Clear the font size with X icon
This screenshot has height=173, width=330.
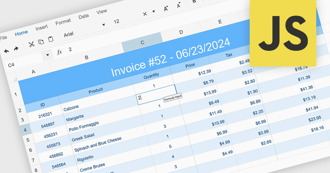[145, 14]
